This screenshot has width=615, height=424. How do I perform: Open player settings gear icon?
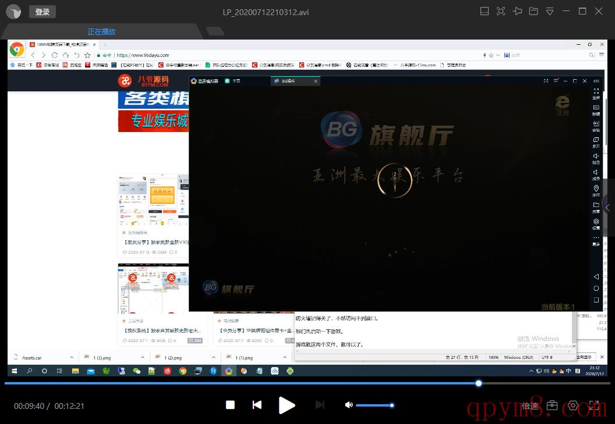[573, 405]
